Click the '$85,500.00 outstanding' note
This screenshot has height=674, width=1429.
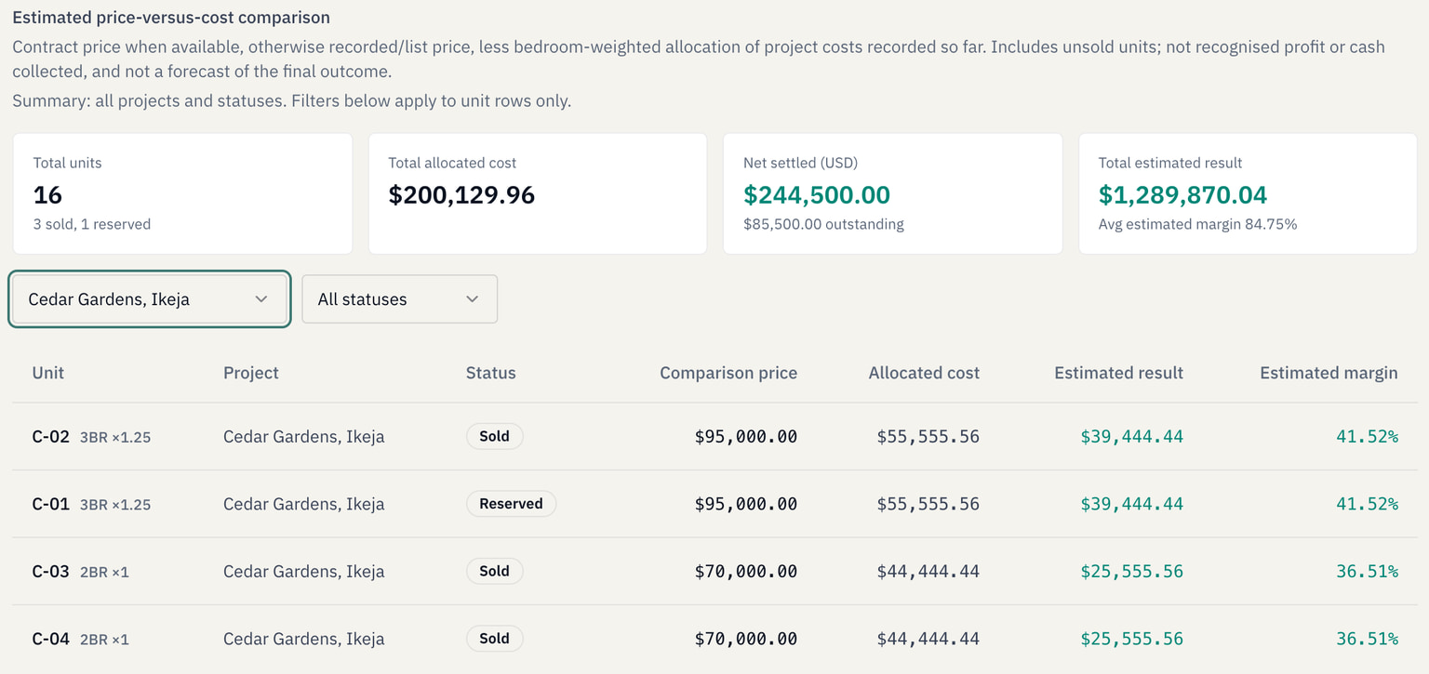coord(823,224)
